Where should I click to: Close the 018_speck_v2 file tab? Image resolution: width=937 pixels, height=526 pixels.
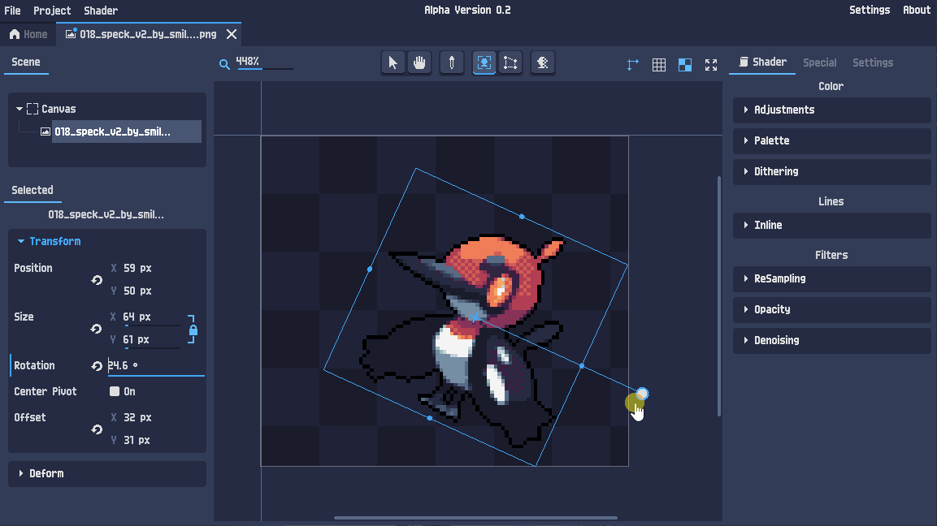pos(232,34)
